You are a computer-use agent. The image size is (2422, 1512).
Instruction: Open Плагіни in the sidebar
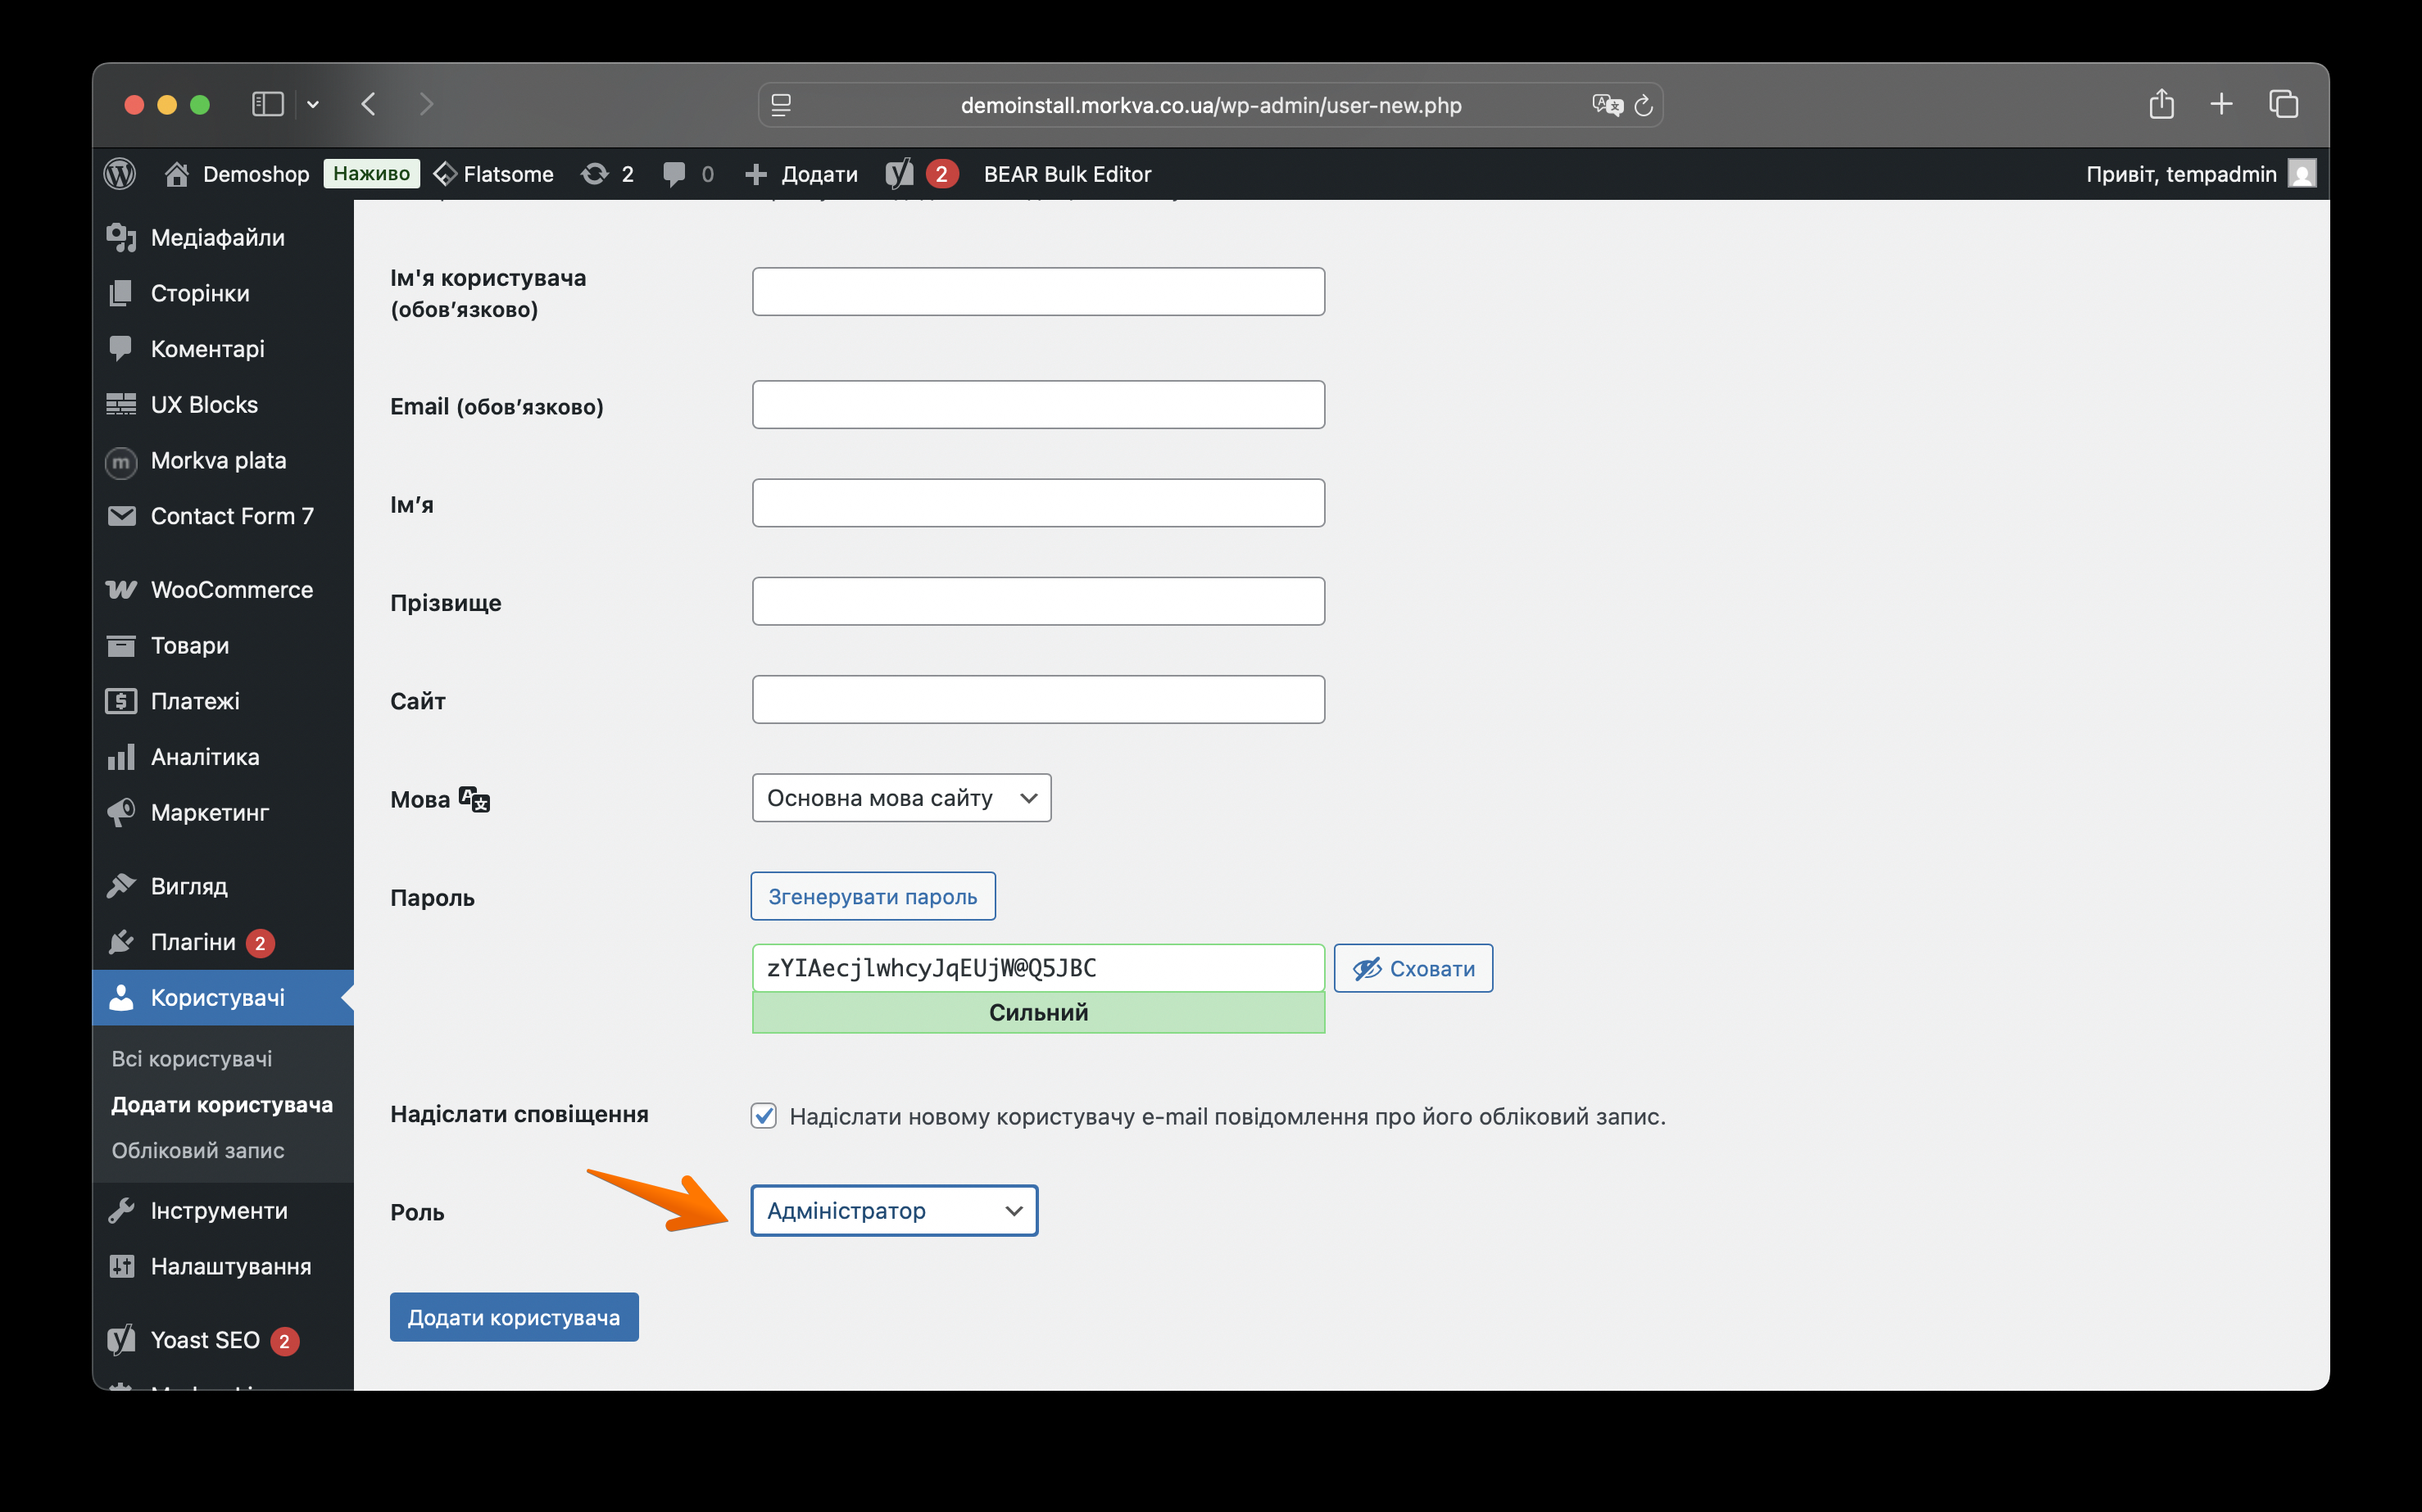(223, 942)
